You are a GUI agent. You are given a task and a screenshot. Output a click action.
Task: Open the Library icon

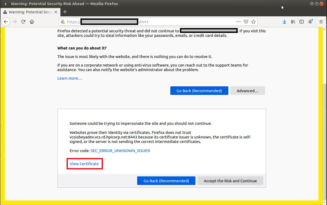point(293,22)
